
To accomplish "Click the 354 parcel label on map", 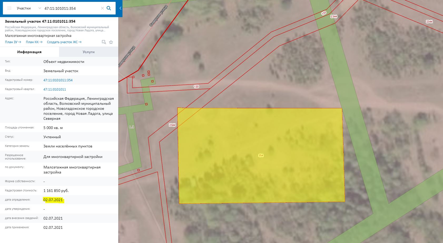I will [x=261, y=155].
